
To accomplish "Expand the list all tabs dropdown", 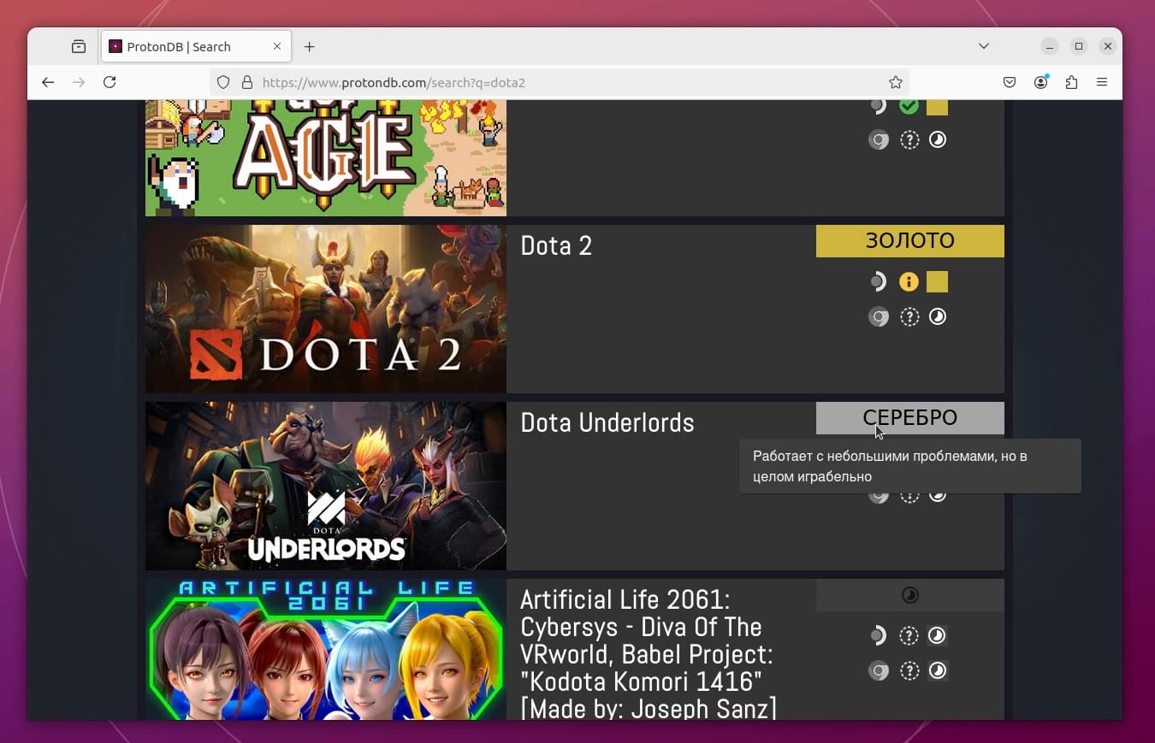I will pos(984,46).
